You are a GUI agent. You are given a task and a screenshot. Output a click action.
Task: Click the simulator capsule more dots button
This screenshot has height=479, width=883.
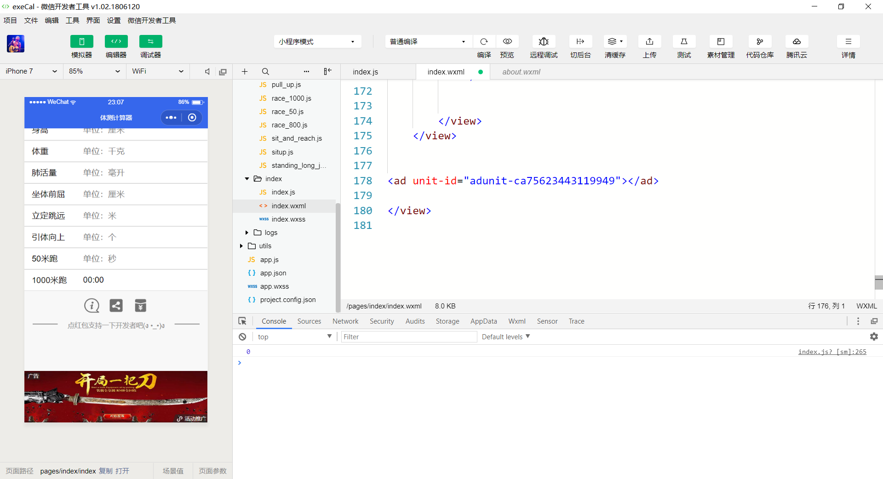click(171, 118)
